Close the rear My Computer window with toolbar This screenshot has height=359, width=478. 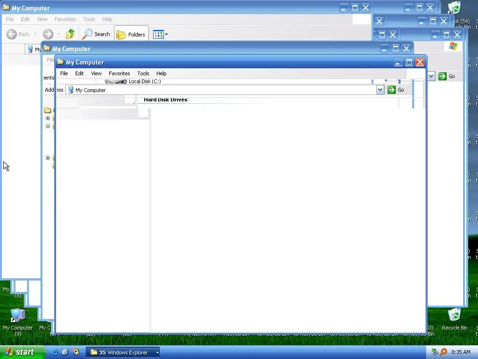click(366, 7)
